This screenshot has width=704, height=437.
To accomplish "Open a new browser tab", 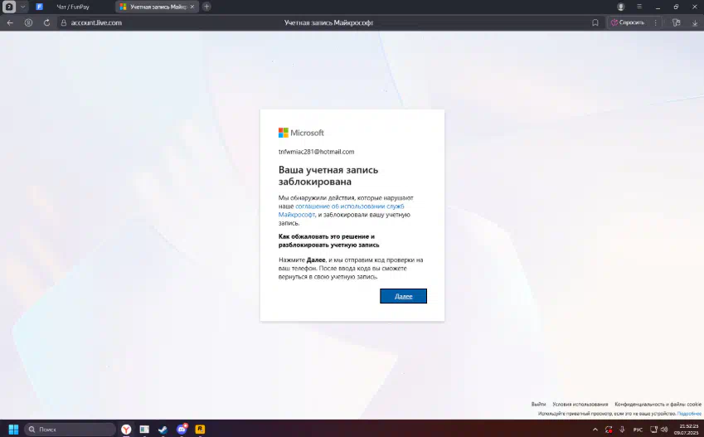I will coord(206,7).
